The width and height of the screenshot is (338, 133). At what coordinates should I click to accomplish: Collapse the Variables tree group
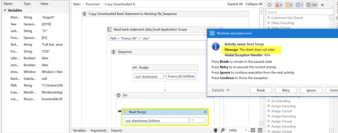click(5, 10)
